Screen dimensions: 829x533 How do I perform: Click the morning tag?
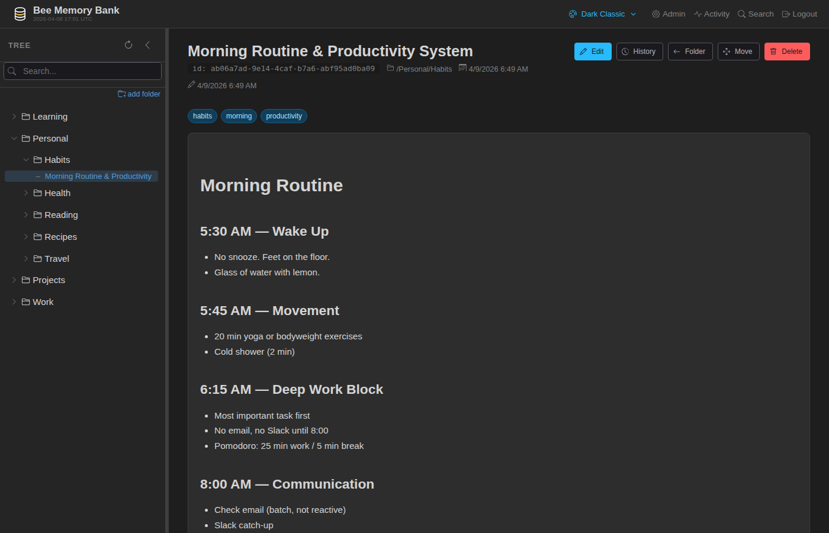click(239, 116)
